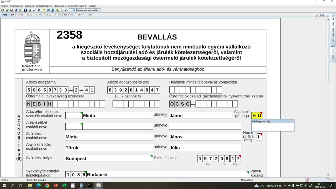The width and height of the screenshot is (336, 189).
Task: Click the vertical scrollbar's down arrow
Action: [x=328, y=176]
